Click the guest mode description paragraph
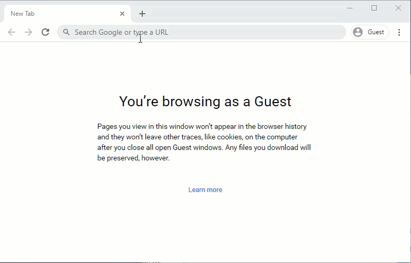Image resolution: width=411 pixels, height=263 pixels. coord(204,142)
